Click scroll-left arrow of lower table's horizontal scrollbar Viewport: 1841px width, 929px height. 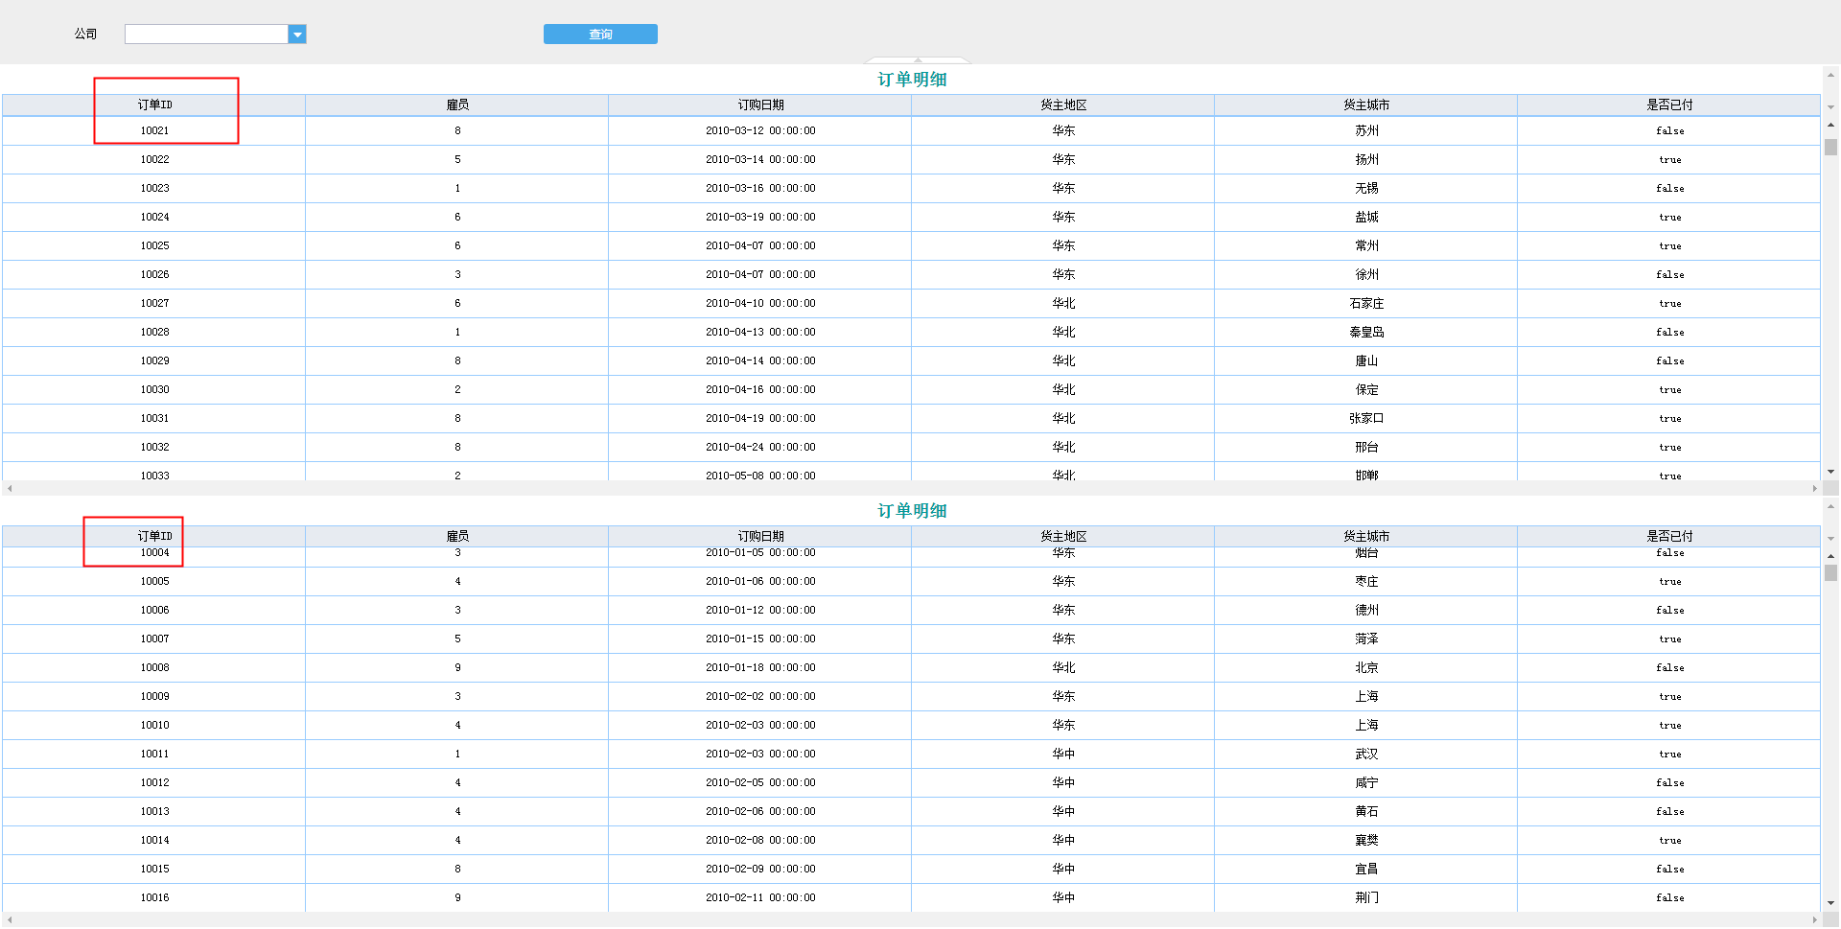point(10,920)
